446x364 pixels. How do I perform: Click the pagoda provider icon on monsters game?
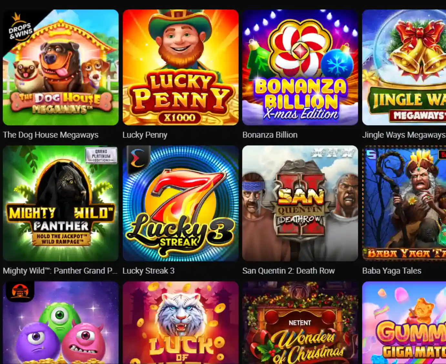point(20,291)
